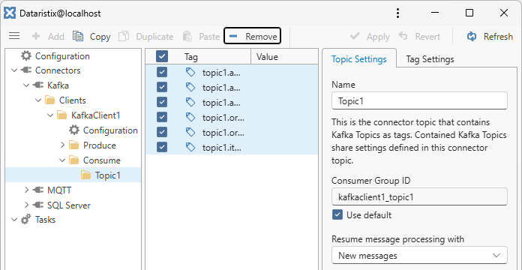Select the Consume folder
Screen dimensions: 522x270
pos(94,160)
